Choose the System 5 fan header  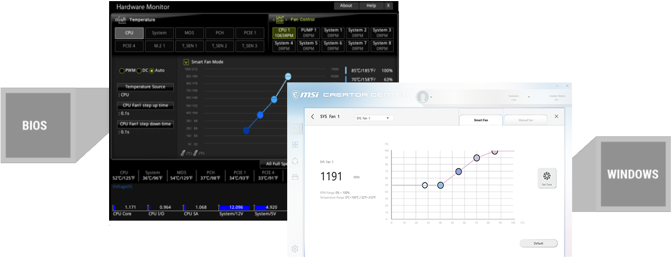pyautogui.click(x=308, y=46)
